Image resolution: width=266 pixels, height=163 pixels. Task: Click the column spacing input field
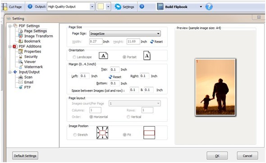point(134,90)
